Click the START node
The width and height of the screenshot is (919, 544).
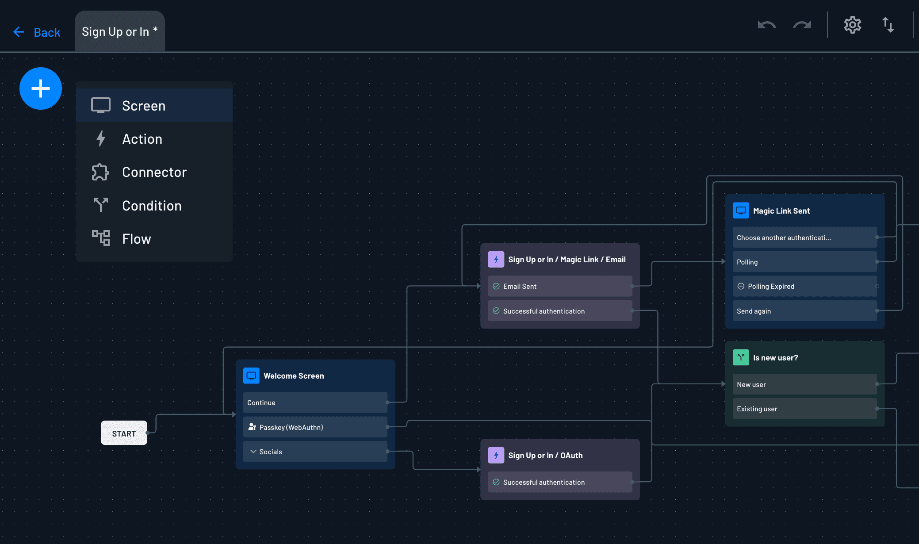124,433
